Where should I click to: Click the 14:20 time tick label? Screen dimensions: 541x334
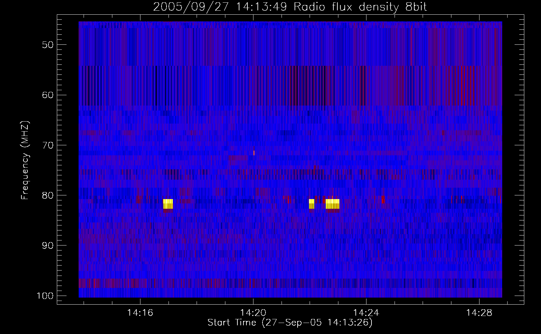253,313
